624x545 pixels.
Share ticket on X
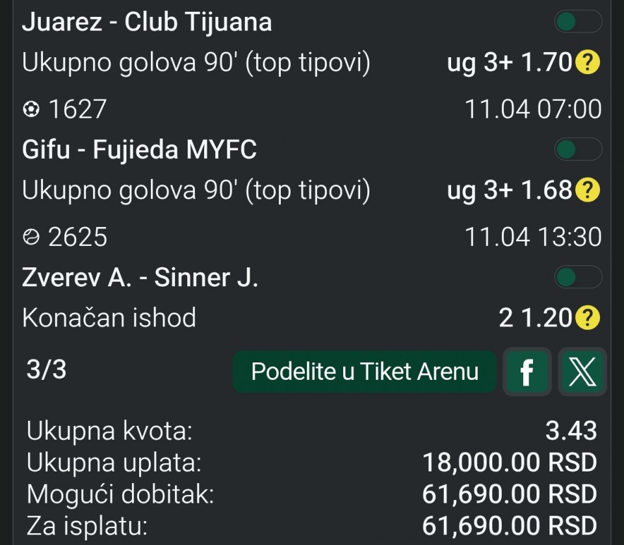[x=582, y=373]
